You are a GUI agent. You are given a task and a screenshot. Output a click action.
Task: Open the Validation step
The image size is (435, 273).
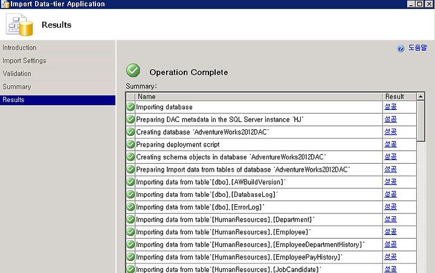click(17, 74)
